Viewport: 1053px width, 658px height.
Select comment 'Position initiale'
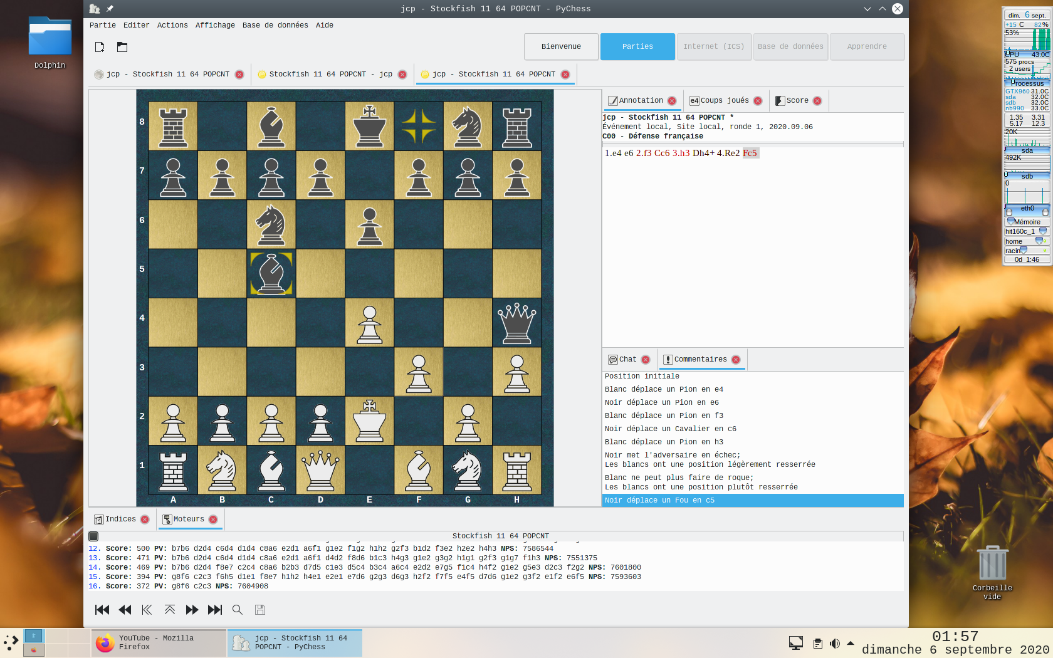click(753, 377)
